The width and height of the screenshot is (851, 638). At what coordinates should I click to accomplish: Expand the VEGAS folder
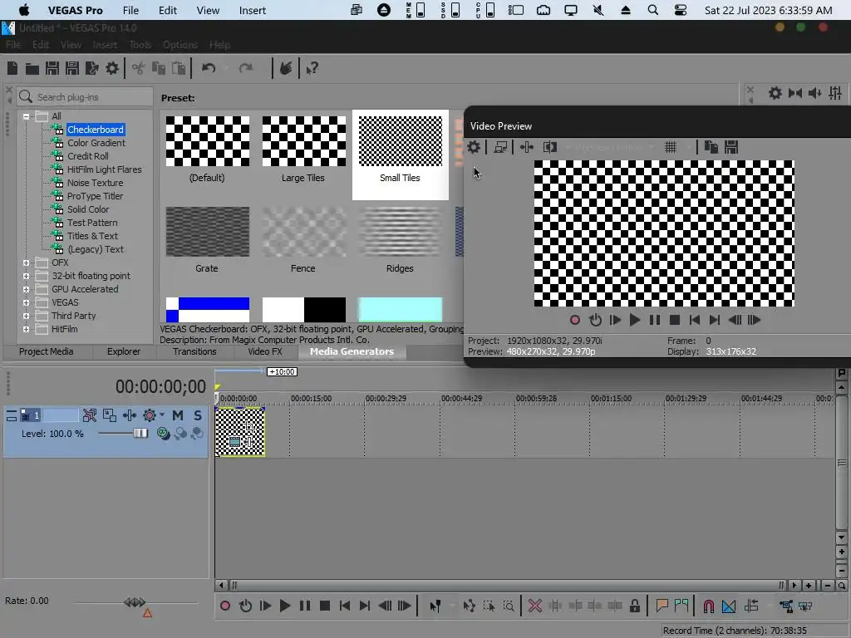click(x=26, y=302)
